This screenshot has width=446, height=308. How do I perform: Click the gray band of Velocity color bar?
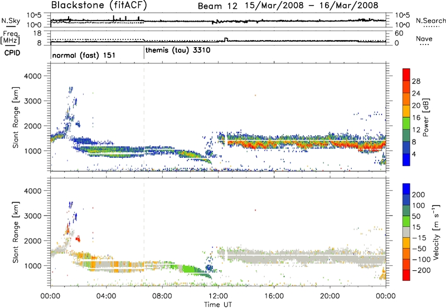point(406,232)
